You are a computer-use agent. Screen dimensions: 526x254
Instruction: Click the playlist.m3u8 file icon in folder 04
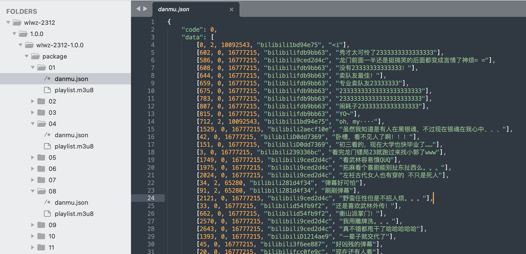point(47,146)
